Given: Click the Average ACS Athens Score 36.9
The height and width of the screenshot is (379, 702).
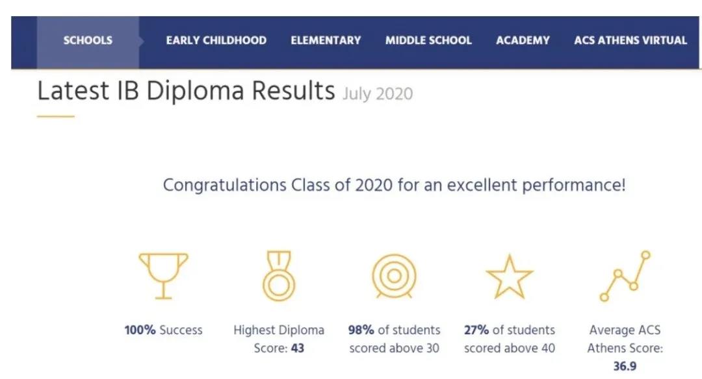Looking at the screenshot, I should 625,348.
